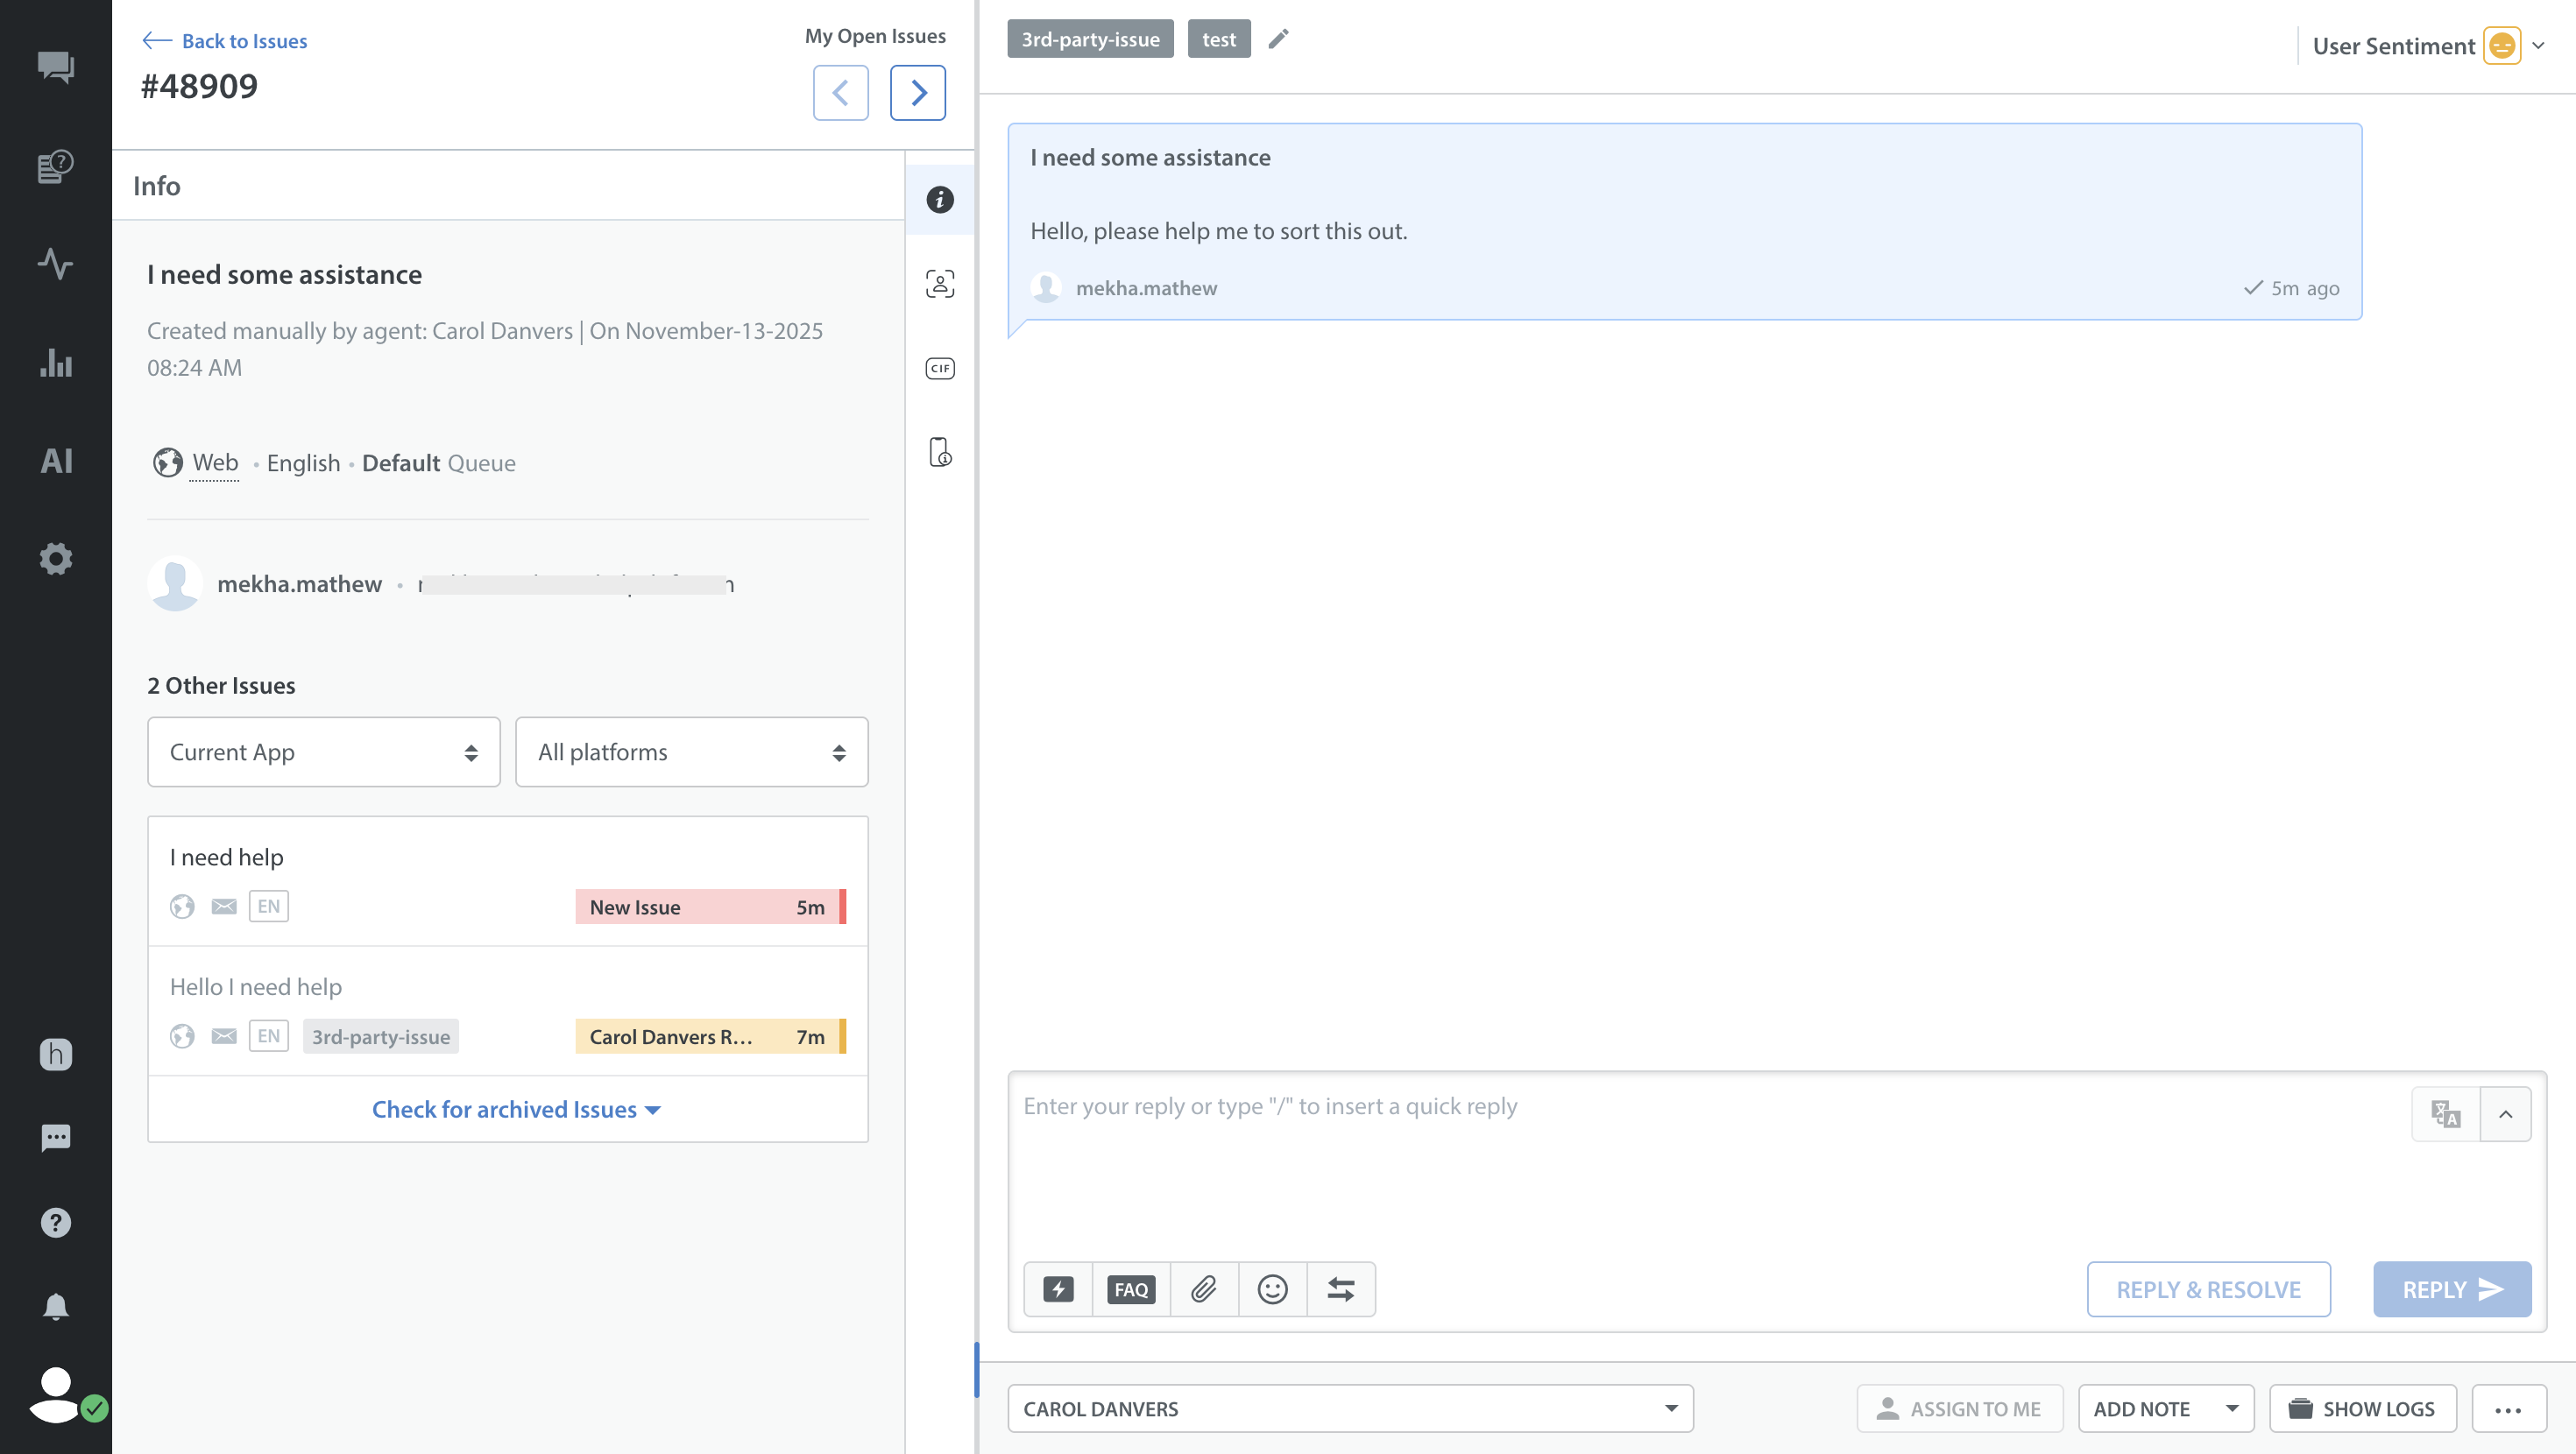The image size is (2576, 1454).
Task: Open the All platforms dropdown
Action: coord(691,752)
